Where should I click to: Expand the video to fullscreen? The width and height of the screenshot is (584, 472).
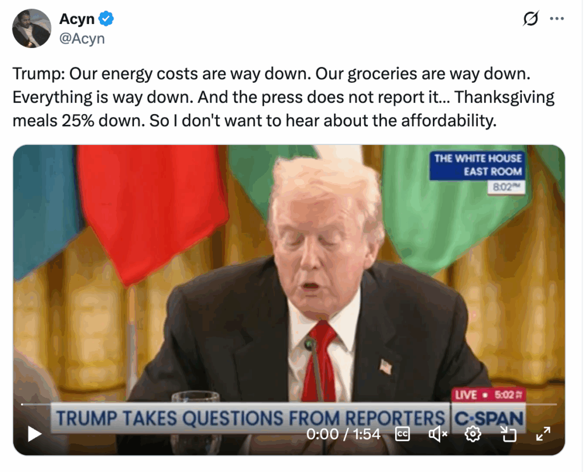pyautogui.click(x=543, y=434)
